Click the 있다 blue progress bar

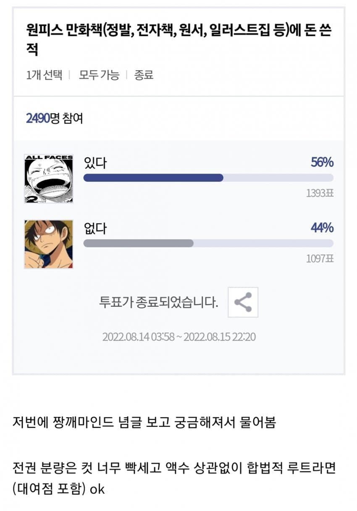(x=153, y=178)
